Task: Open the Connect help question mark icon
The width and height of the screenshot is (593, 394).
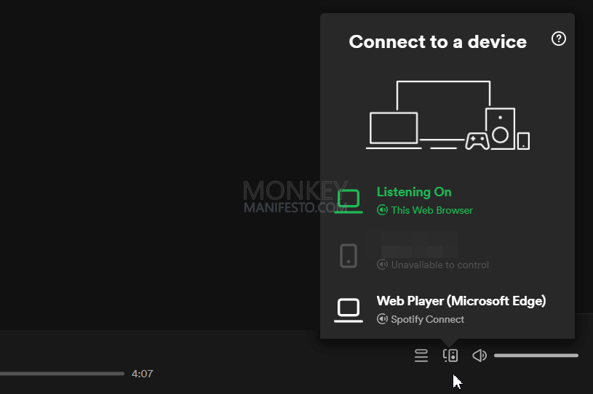Action: pos(559,39)
